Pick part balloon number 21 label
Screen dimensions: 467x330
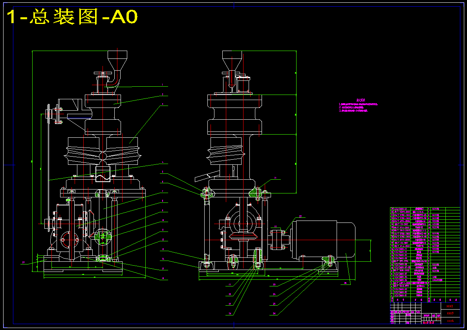(x=275, y=178)
